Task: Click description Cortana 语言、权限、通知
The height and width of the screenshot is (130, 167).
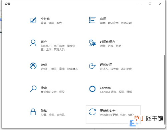Action: click(x=116, y=92)
